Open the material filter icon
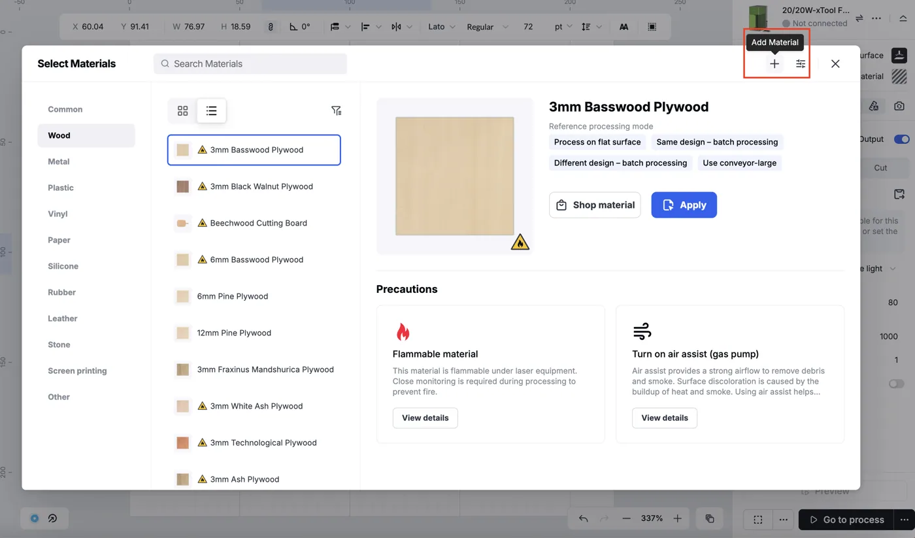Viewport: 915px width, 538px height. [x=336, y=110]
